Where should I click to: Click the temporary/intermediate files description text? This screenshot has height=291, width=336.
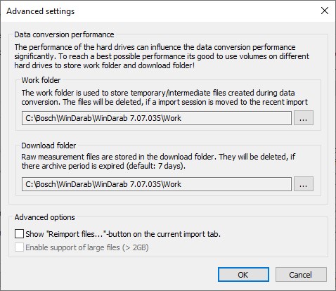click(164, 98)
